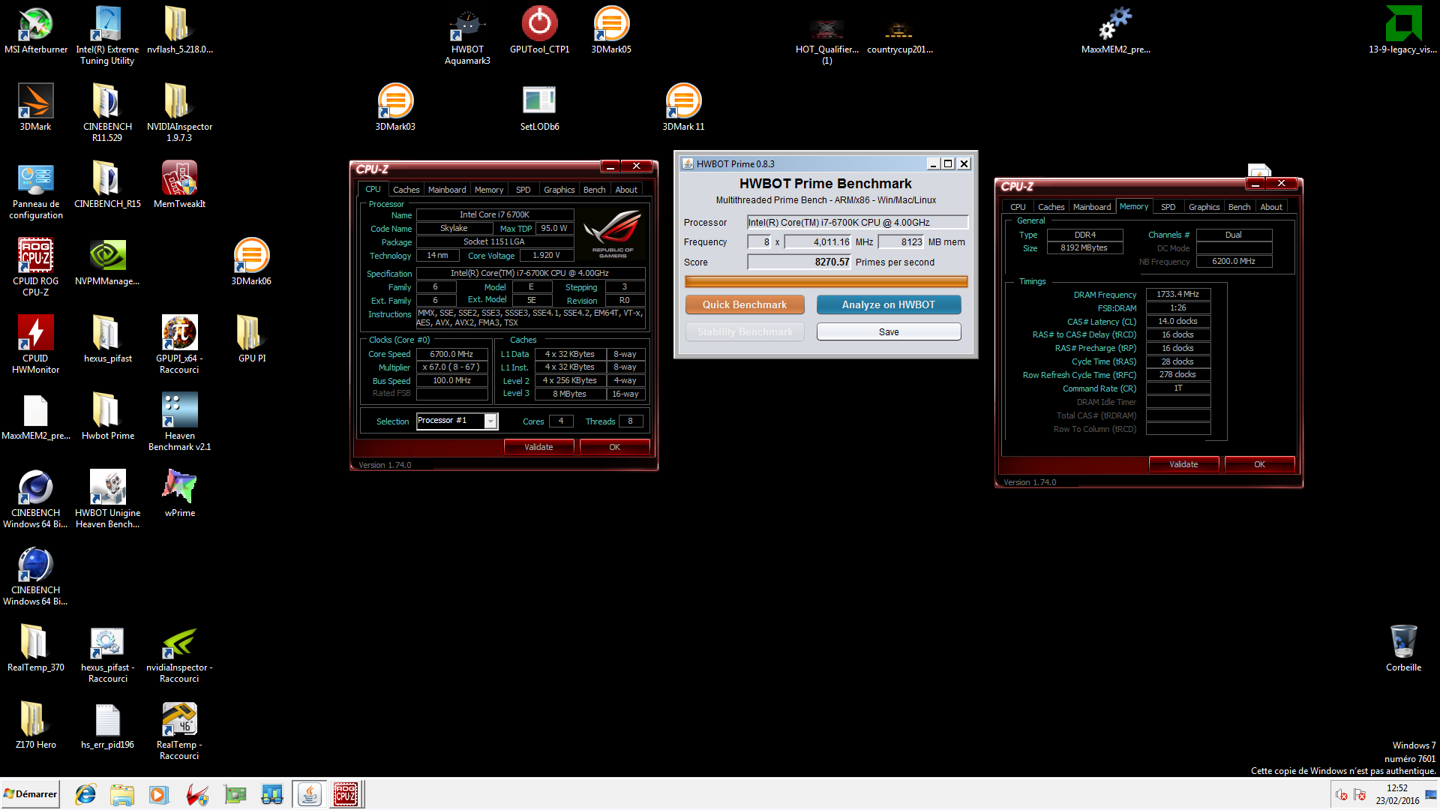Open hs_err_pid196 file on desktop
Viewport: 1440px width, 810px height.
point(107,725)
